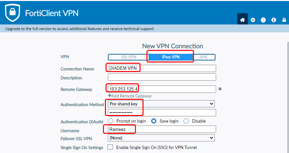289x153 pixels.
Task: Enable Single Sign On for VPN Tunnel
Action: (x=111, y=147)
